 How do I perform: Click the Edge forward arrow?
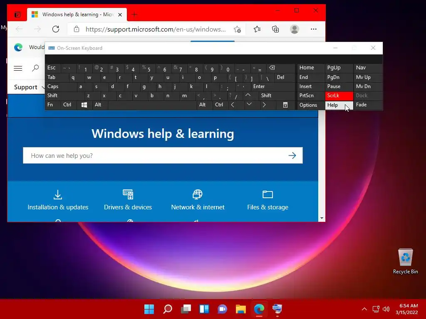[x=37, y=29]
